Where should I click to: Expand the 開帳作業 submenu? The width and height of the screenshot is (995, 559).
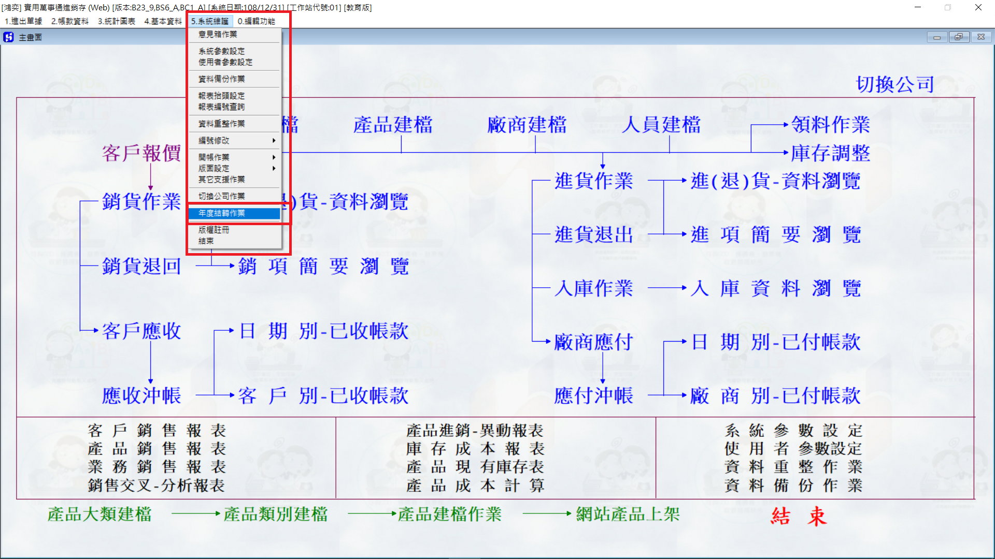point(235,157)
